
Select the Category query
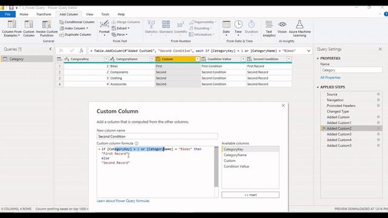tap(27, 59)
